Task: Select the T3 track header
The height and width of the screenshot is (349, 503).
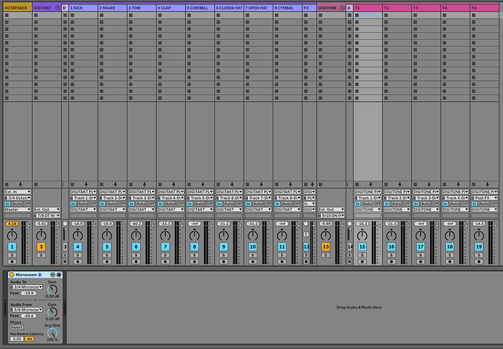Action: point(425,7)
